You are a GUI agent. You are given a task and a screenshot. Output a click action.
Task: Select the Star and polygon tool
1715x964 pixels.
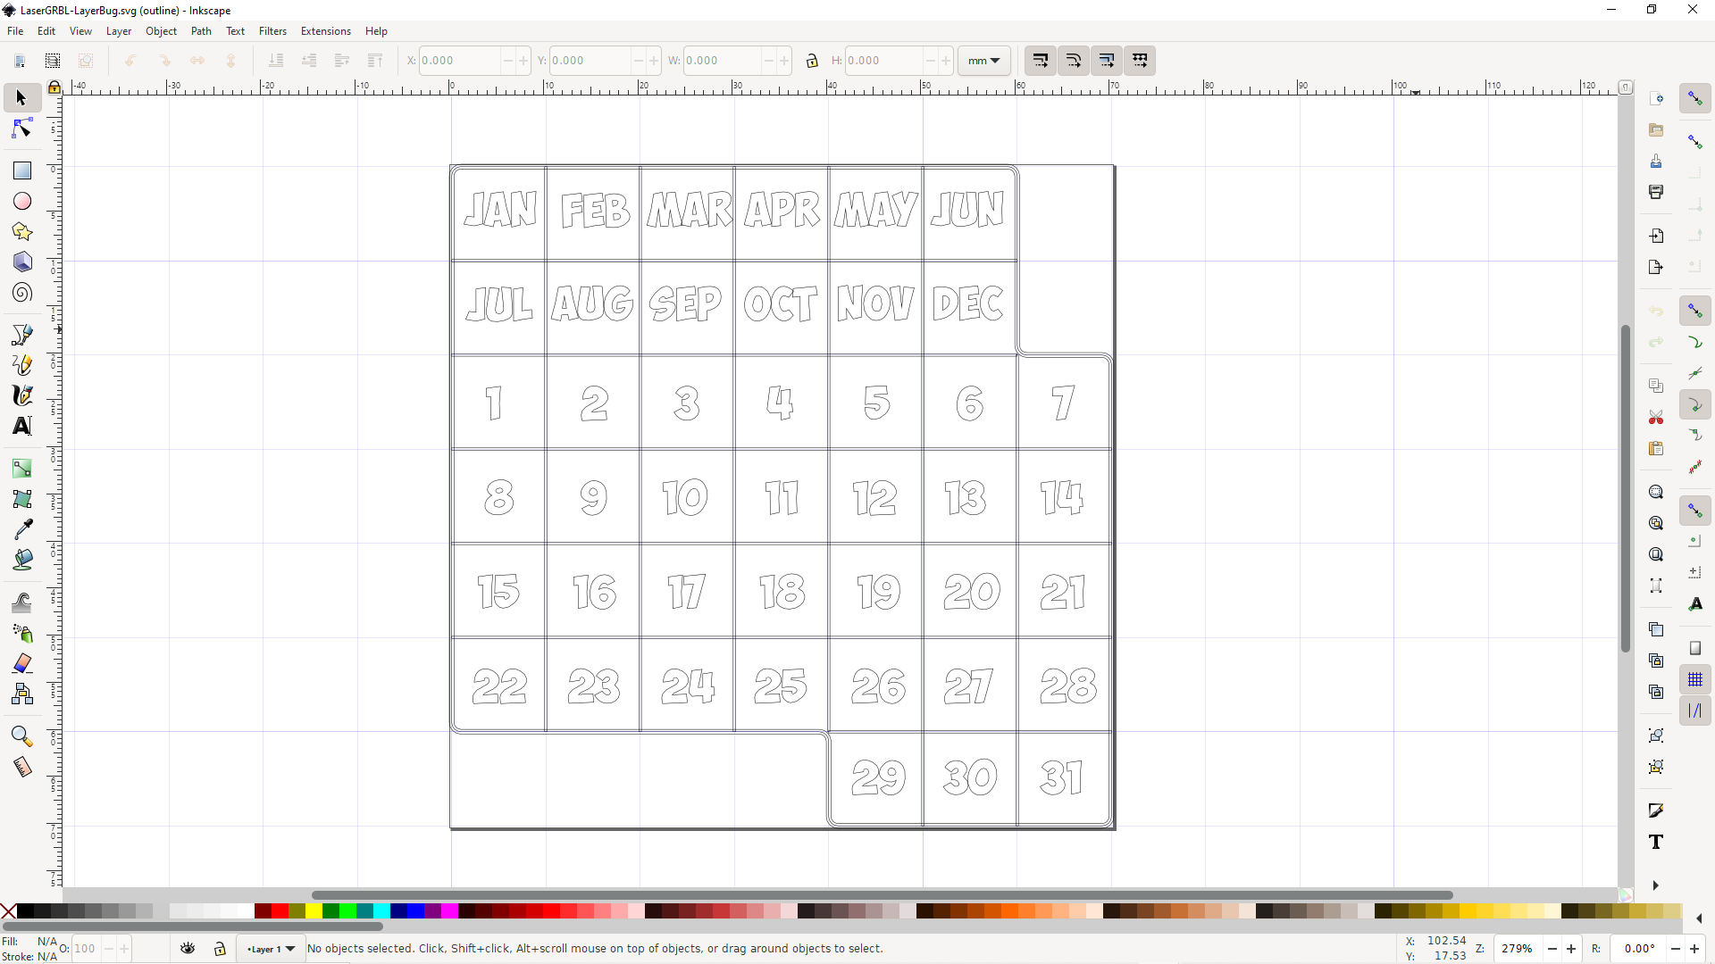22,232
